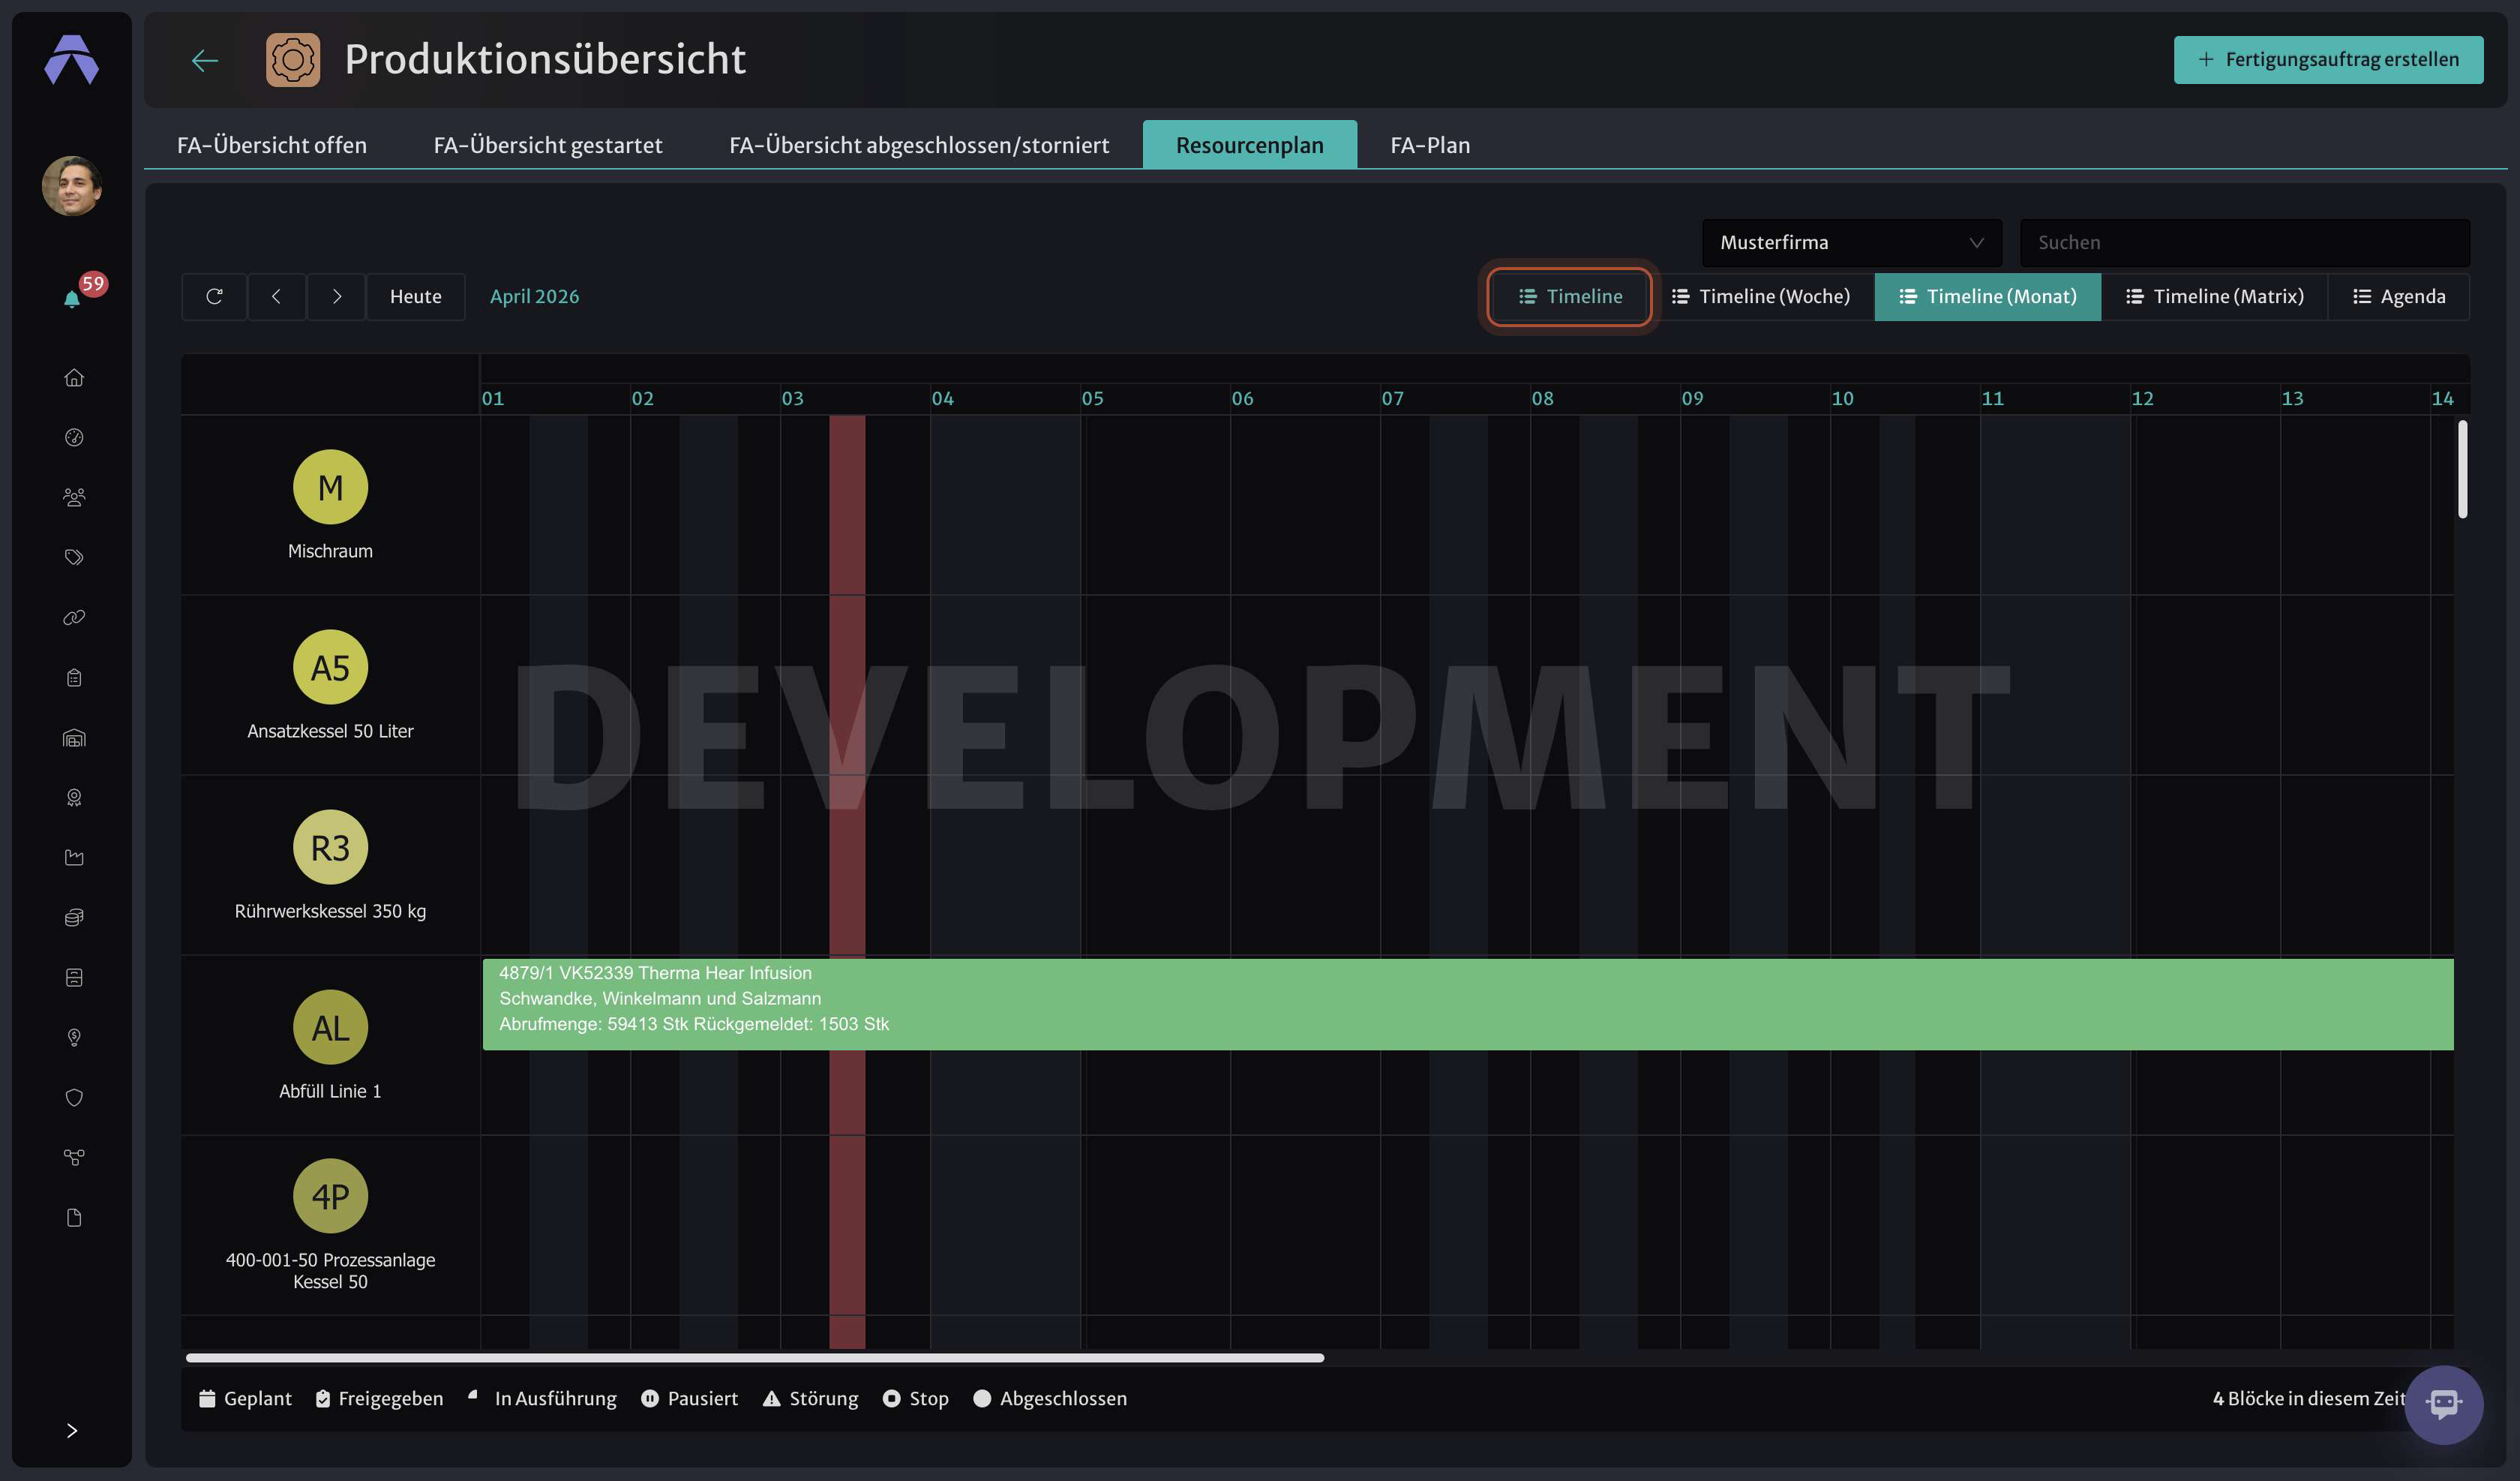This screenshot has height=1481, width=2520.
Task: Open the Musterfirma company dropdown
Action: (x=1852, y=242)
